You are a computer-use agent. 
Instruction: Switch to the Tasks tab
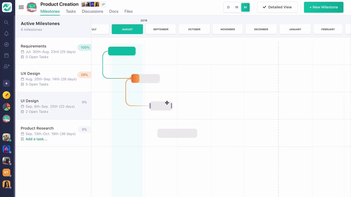tap(70, 11)
